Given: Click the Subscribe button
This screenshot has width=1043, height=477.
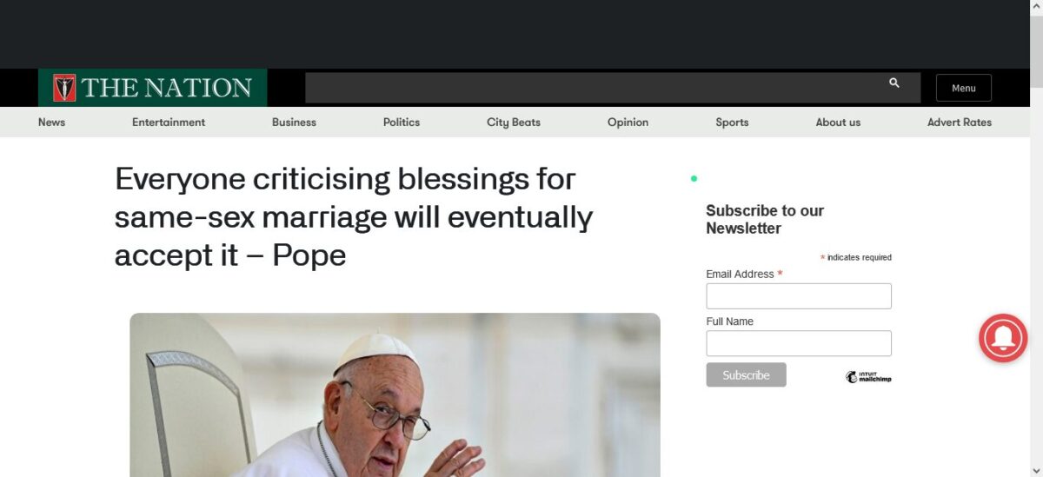Looking at the screenshot, I should (x=746, y=374).
